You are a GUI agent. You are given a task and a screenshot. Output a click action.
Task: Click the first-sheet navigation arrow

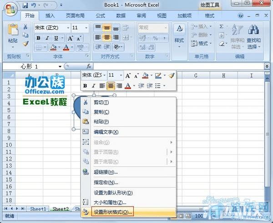click(x=6, y=208)
